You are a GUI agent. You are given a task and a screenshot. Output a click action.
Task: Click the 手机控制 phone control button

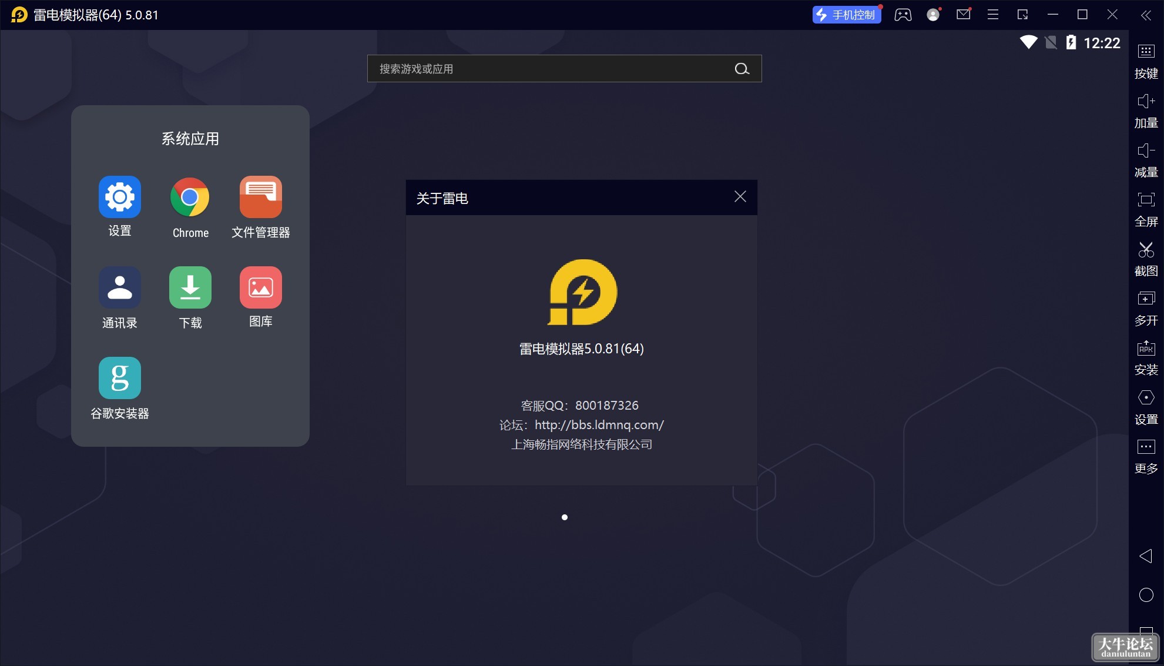pos(847,15)
